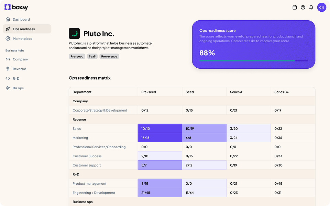Click the Biz ops lightning icon
330x206 pixels.
coord(8,88)
